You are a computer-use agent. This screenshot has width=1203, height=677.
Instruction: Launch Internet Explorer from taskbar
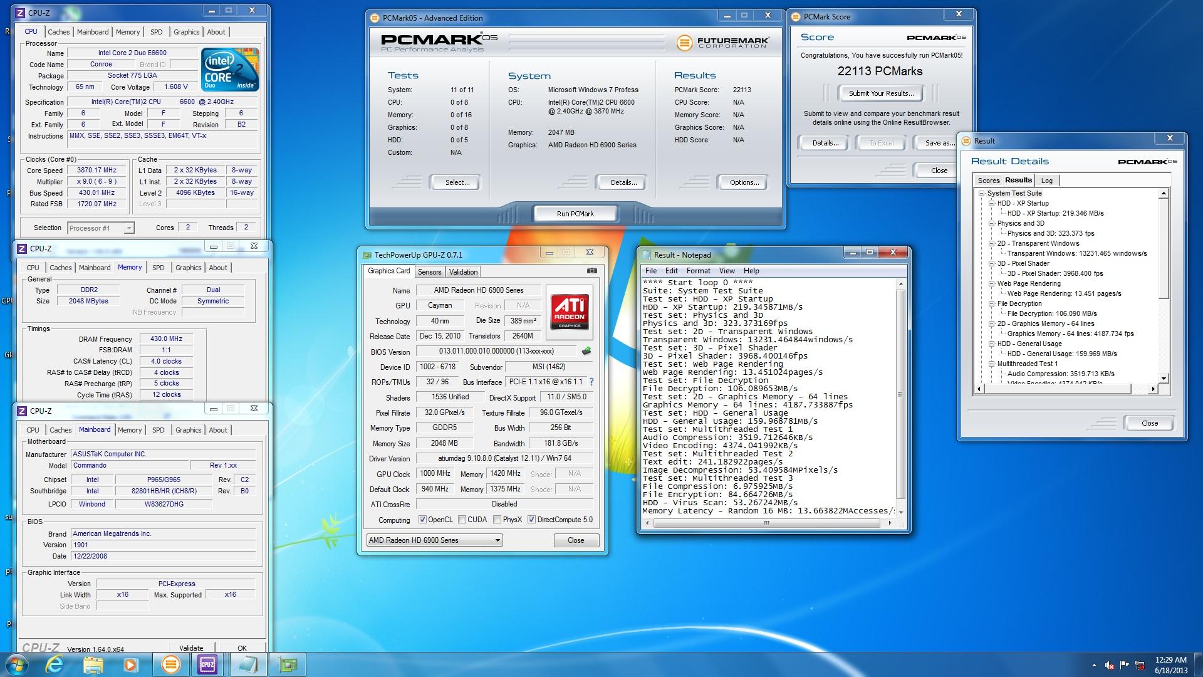click(55, 664)
